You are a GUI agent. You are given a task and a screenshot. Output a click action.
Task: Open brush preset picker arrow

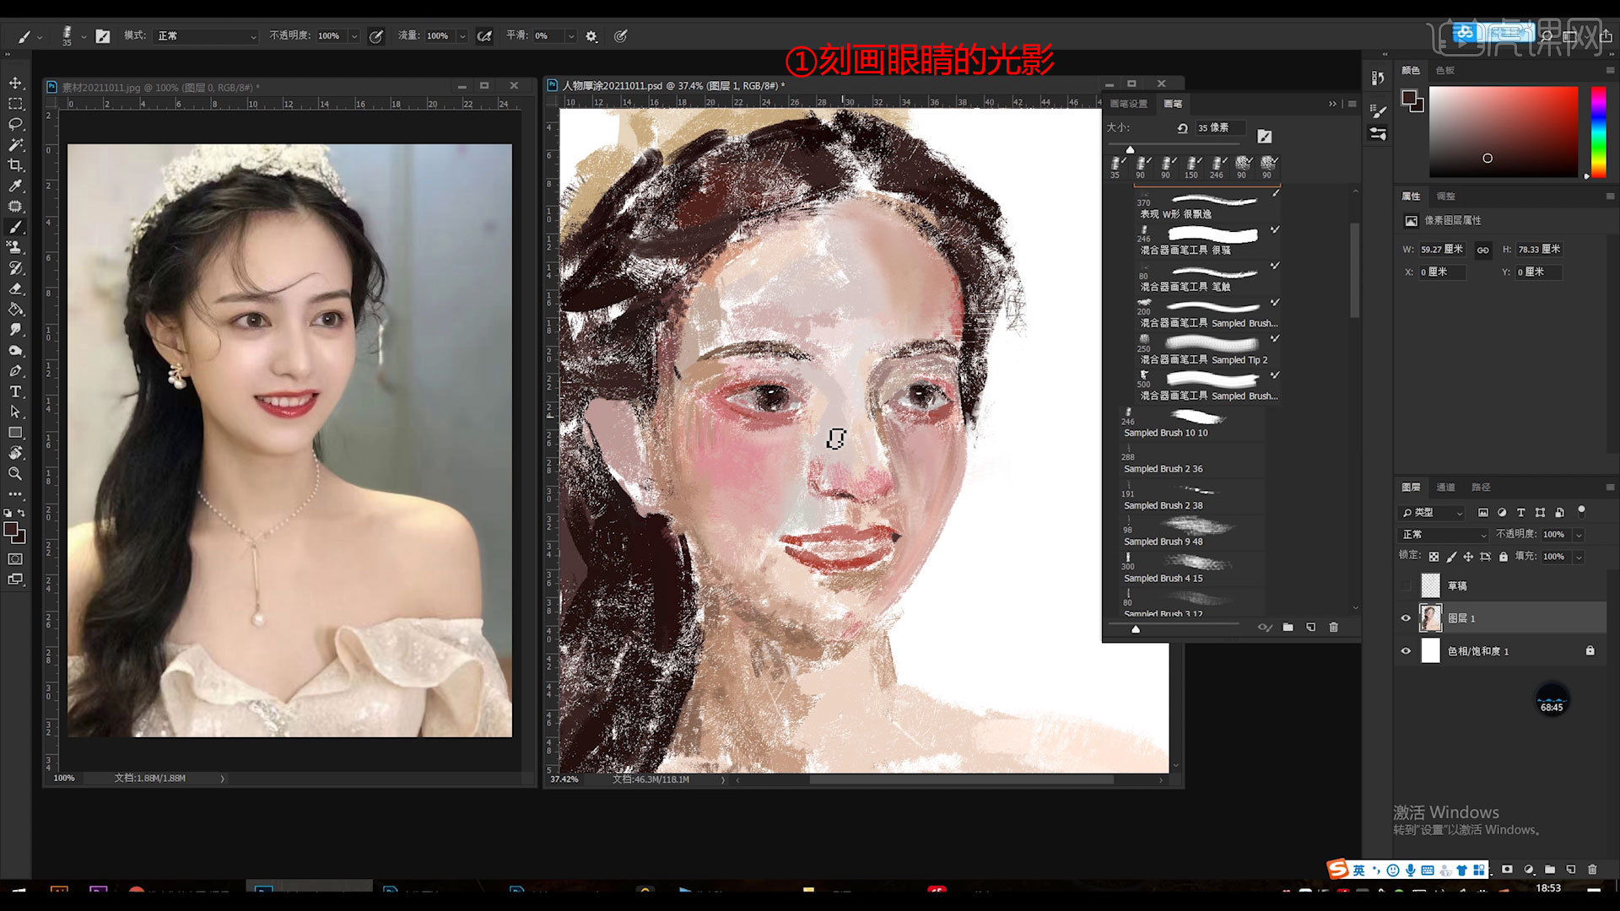83,37
